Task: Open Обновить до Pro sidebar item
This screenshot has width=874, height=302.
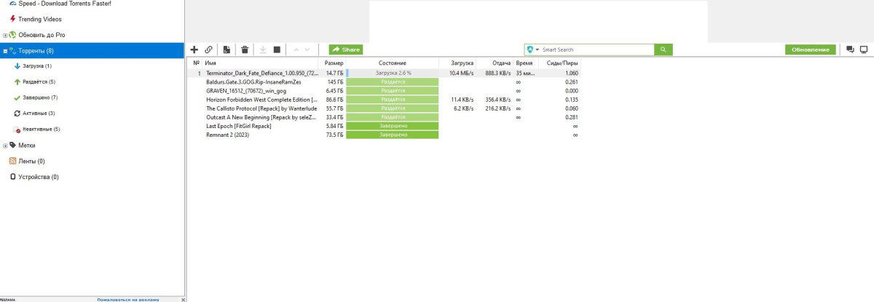Action: click(41, 35)
